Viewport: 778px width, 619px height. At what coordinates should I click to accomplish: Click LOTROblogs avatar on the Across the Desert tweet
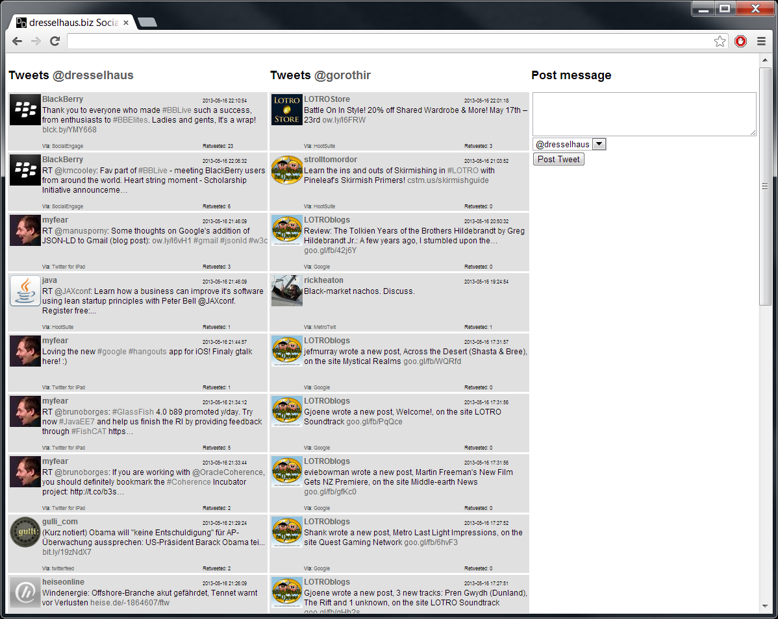[287, 351]
